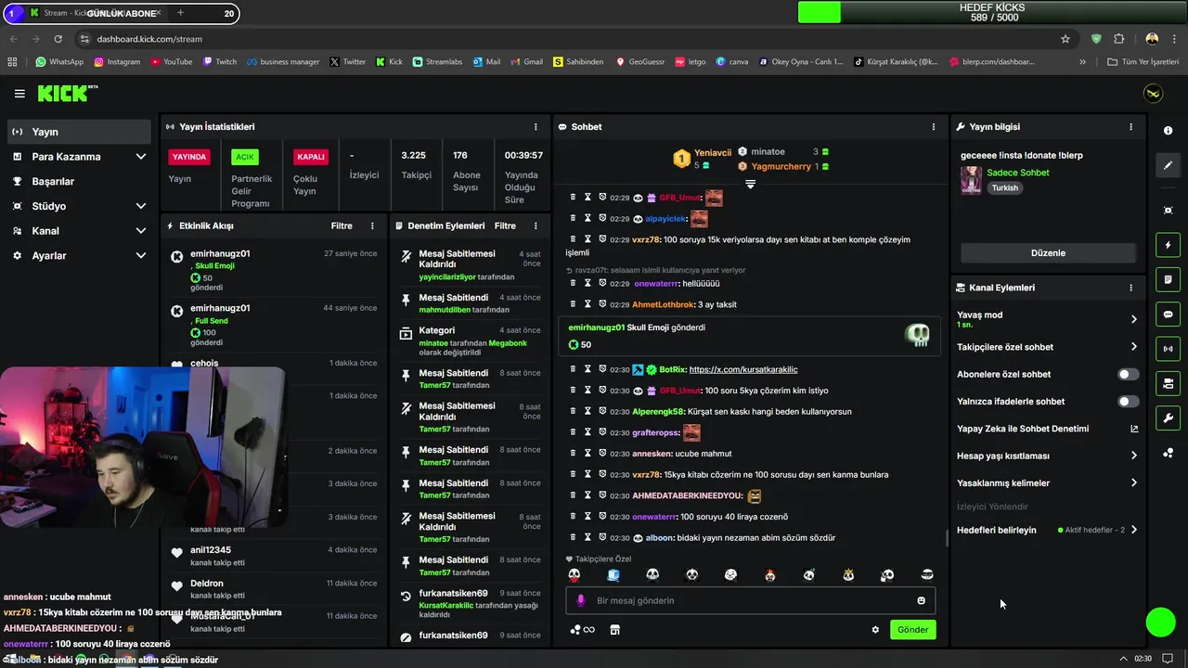Click the Düzenle button
The image size is (1188, 668).
1048,253
